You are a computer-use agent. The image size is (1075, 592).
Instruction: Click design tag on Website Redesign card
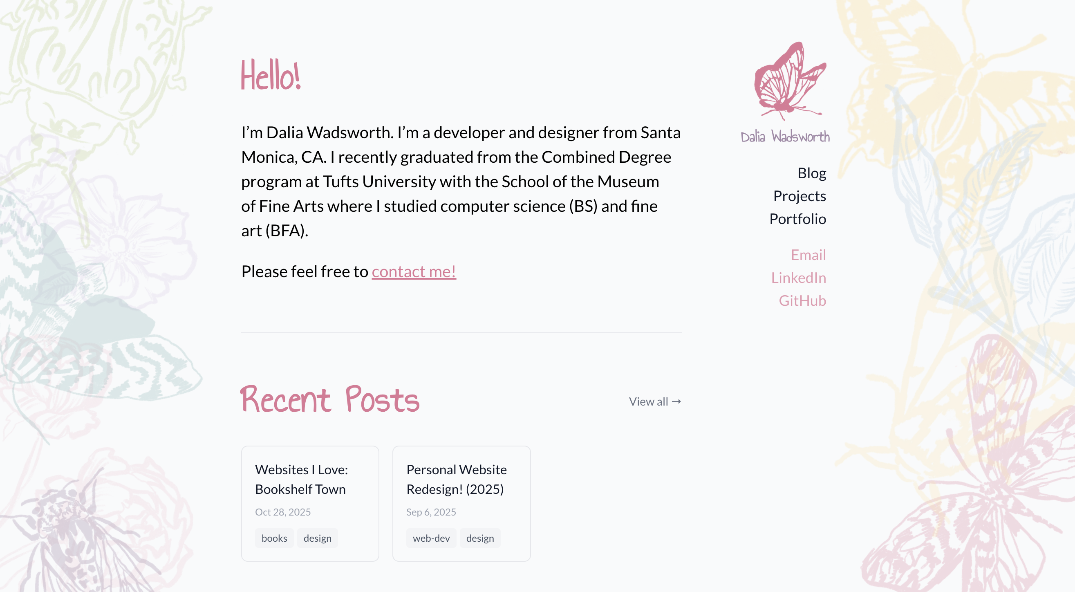480,538
